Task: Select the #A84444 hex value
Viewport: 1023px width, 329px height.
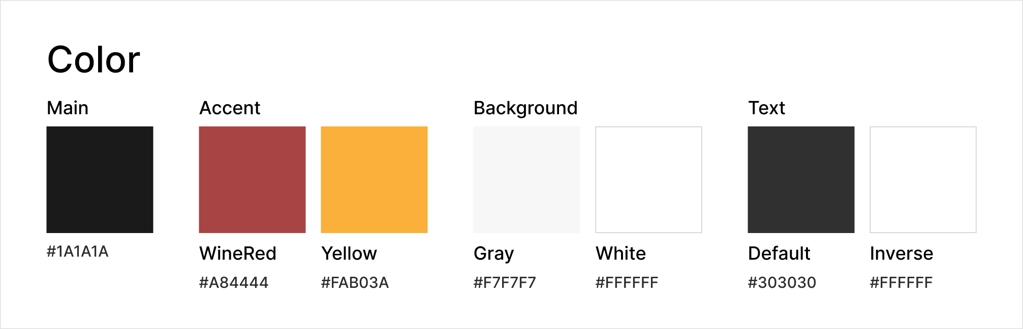Action: 234,283
